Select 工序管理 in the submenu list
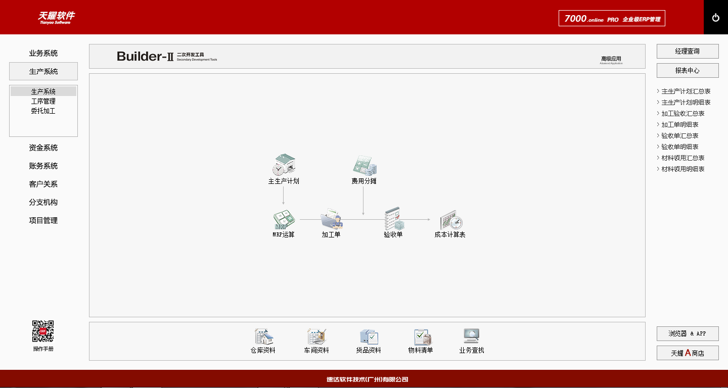The height and width of the screenshot is (388, 728). (43, 101)
